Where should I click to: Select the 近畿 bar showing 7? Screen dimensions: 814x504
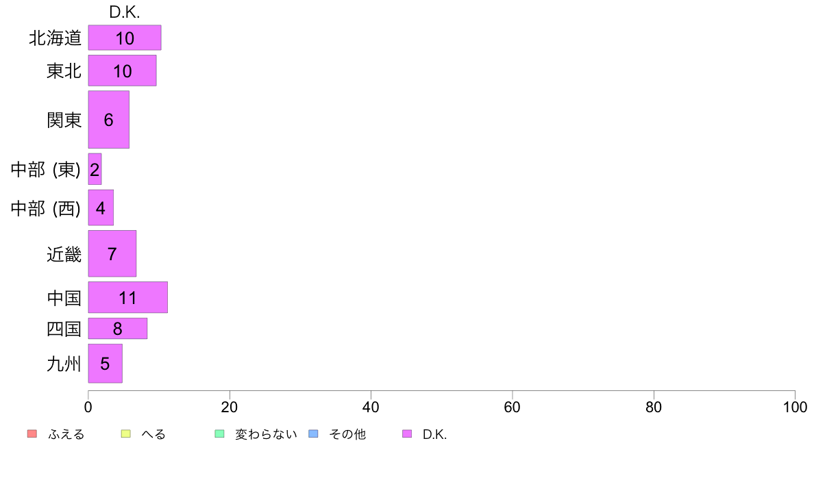coord(112,254)
